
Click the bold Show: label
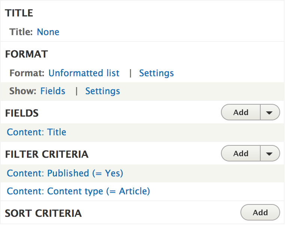[23, 91]
